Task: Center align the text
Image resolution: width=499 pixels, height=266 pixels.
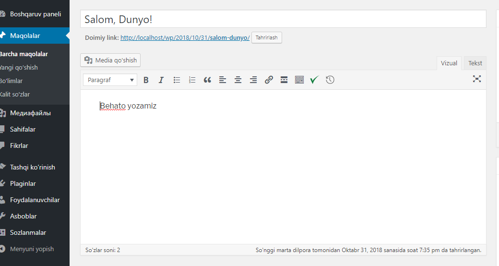Action: point(238,80)
